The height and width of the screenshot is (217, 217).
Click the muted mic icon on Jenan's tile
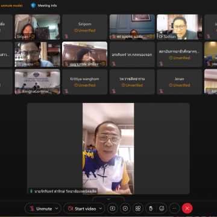tap(161, 91)
